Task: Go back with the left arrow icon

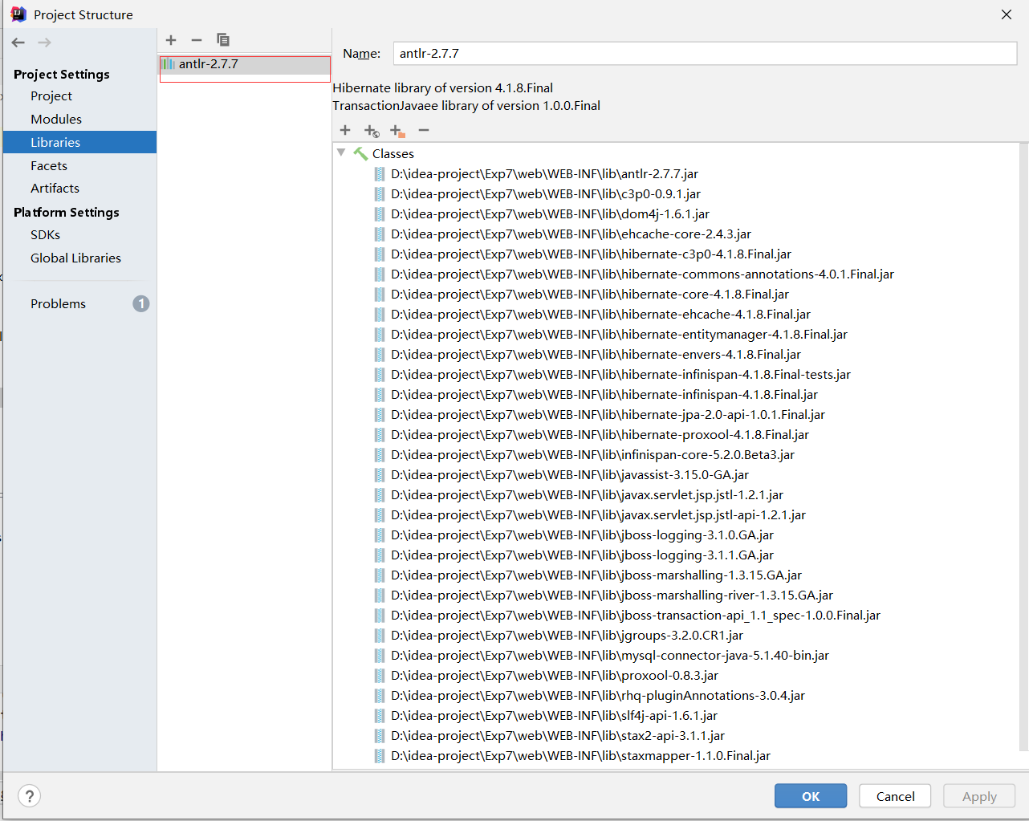Action: coord(18,43)
